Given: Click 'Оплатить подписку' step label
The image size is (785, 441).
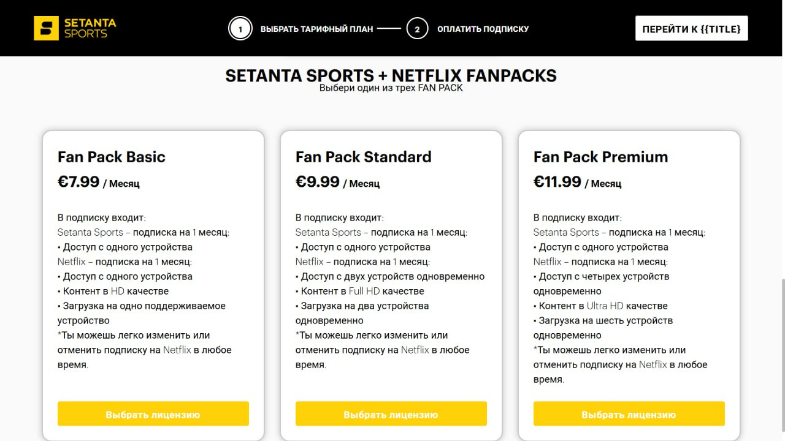Looking at the screenshot, I should pyautogui.click(x=483, y=29).
